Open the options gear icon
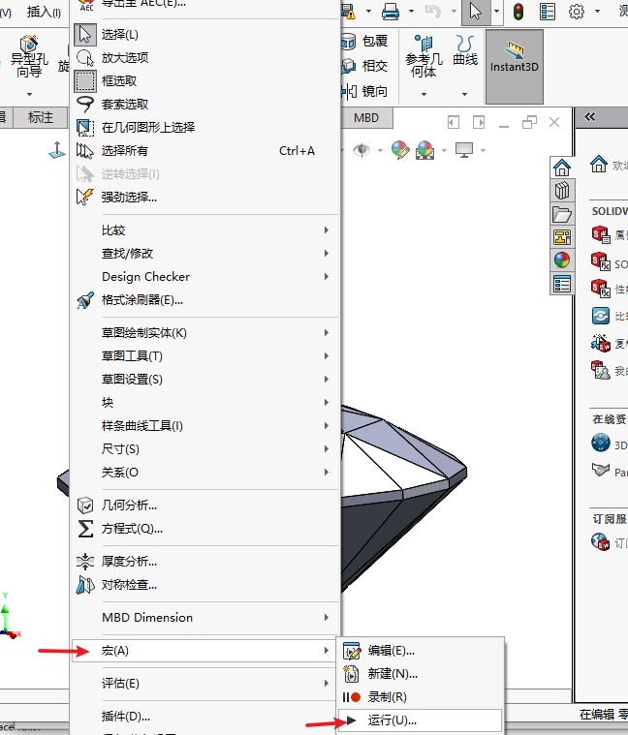 pyautogui.click(x=577, y=12)
